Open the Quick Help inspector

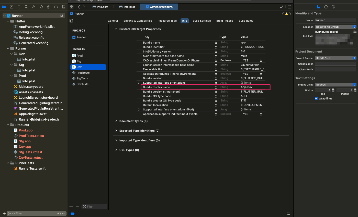tap(333, 7)
